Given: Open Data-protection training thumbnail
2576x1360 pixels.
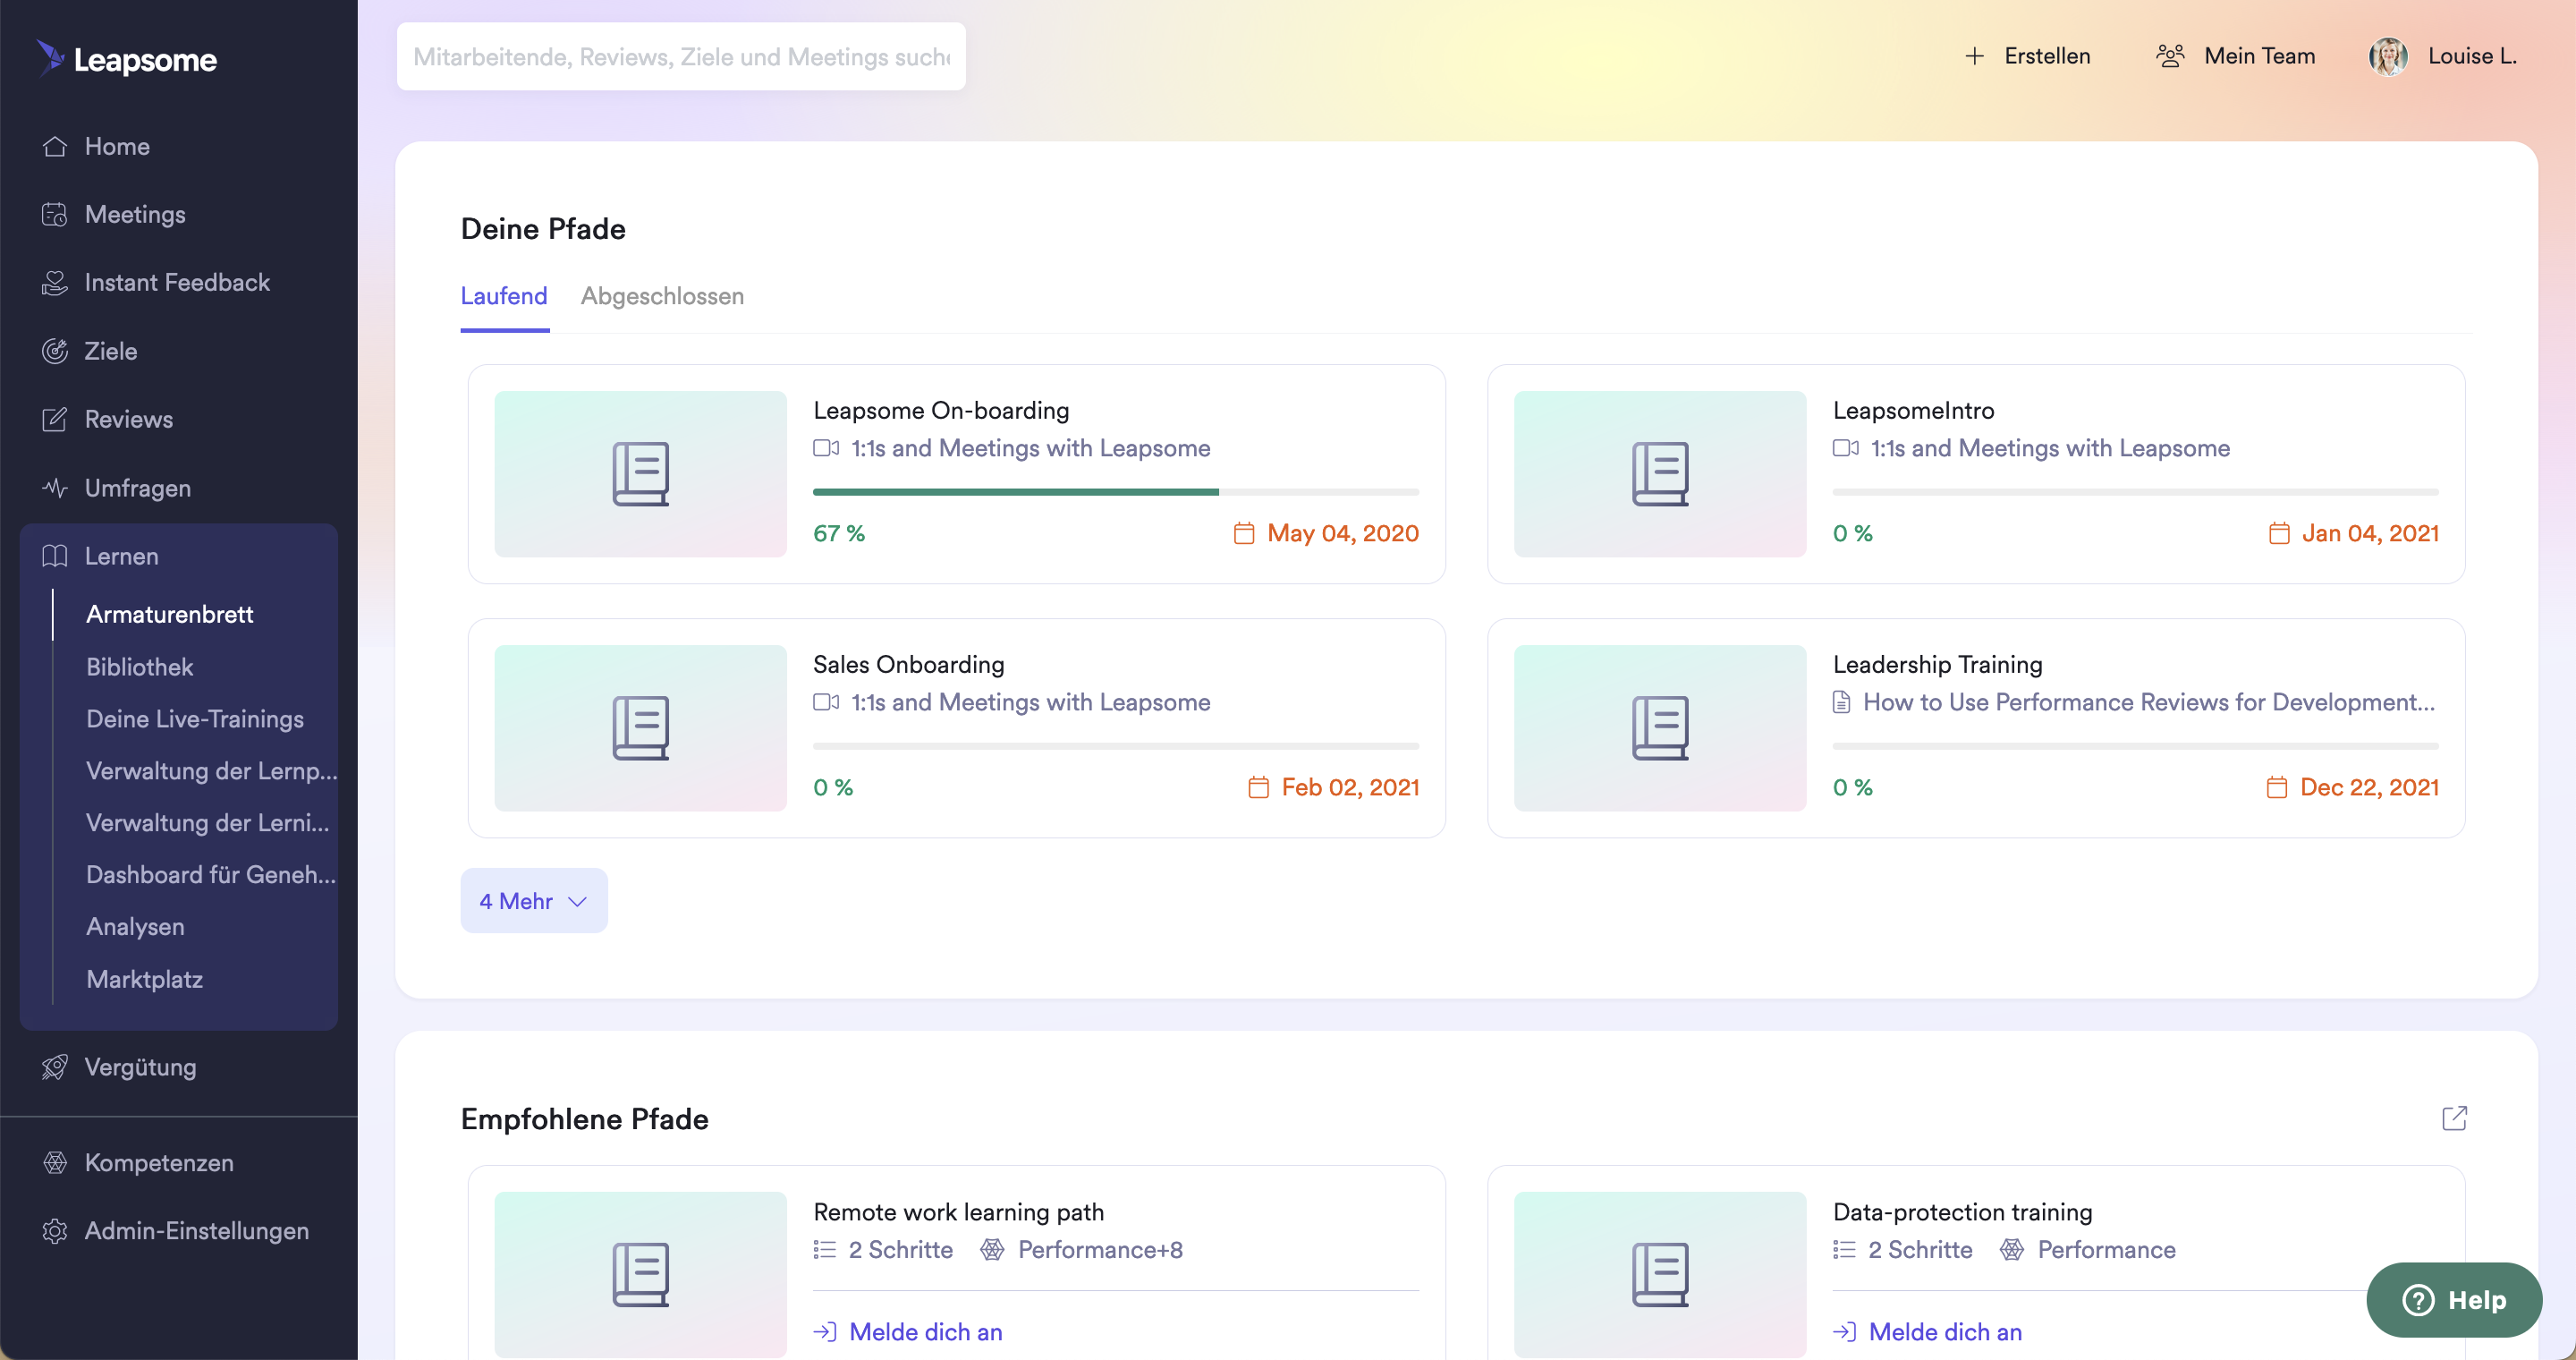Looking at the screenshot, I should pyautogui.click(x=1660, y=1274).
